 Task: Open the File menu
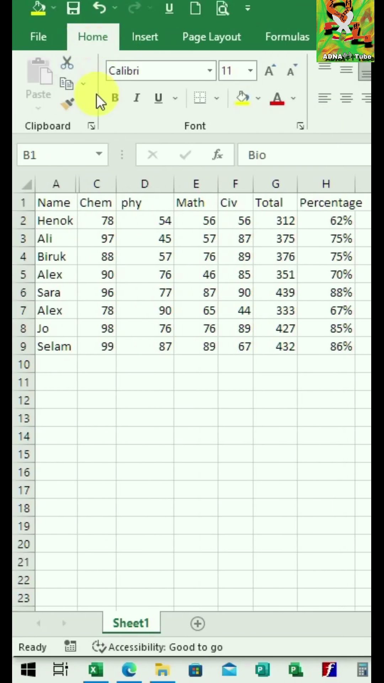coord(38,37)
